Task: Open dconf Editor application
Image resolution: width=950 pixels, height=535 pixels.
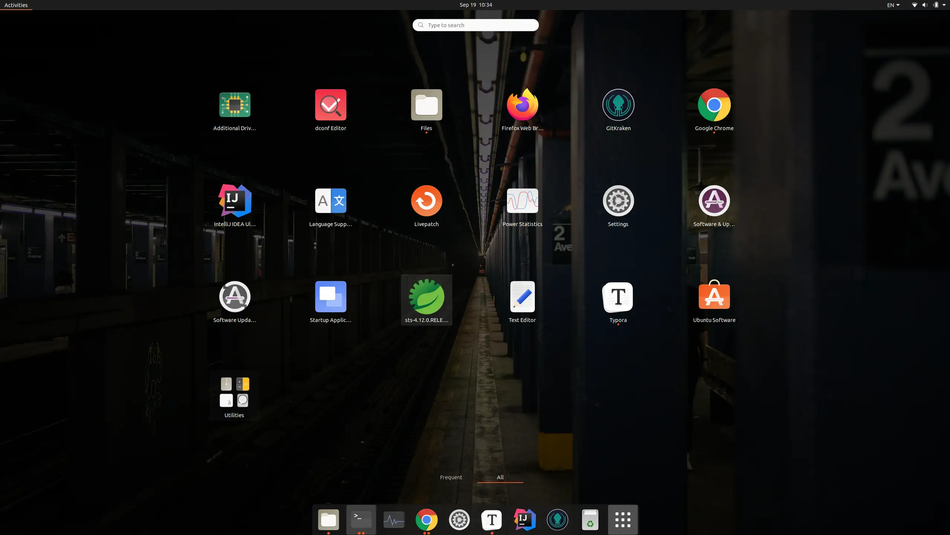Action: [x=330, y=105]
